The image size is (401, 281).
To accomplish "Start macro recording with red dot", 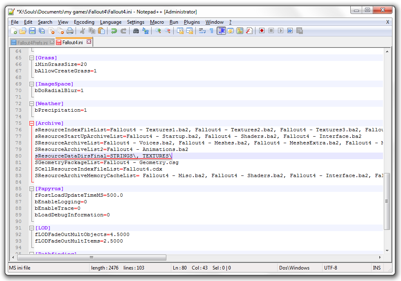I will 262,31.
